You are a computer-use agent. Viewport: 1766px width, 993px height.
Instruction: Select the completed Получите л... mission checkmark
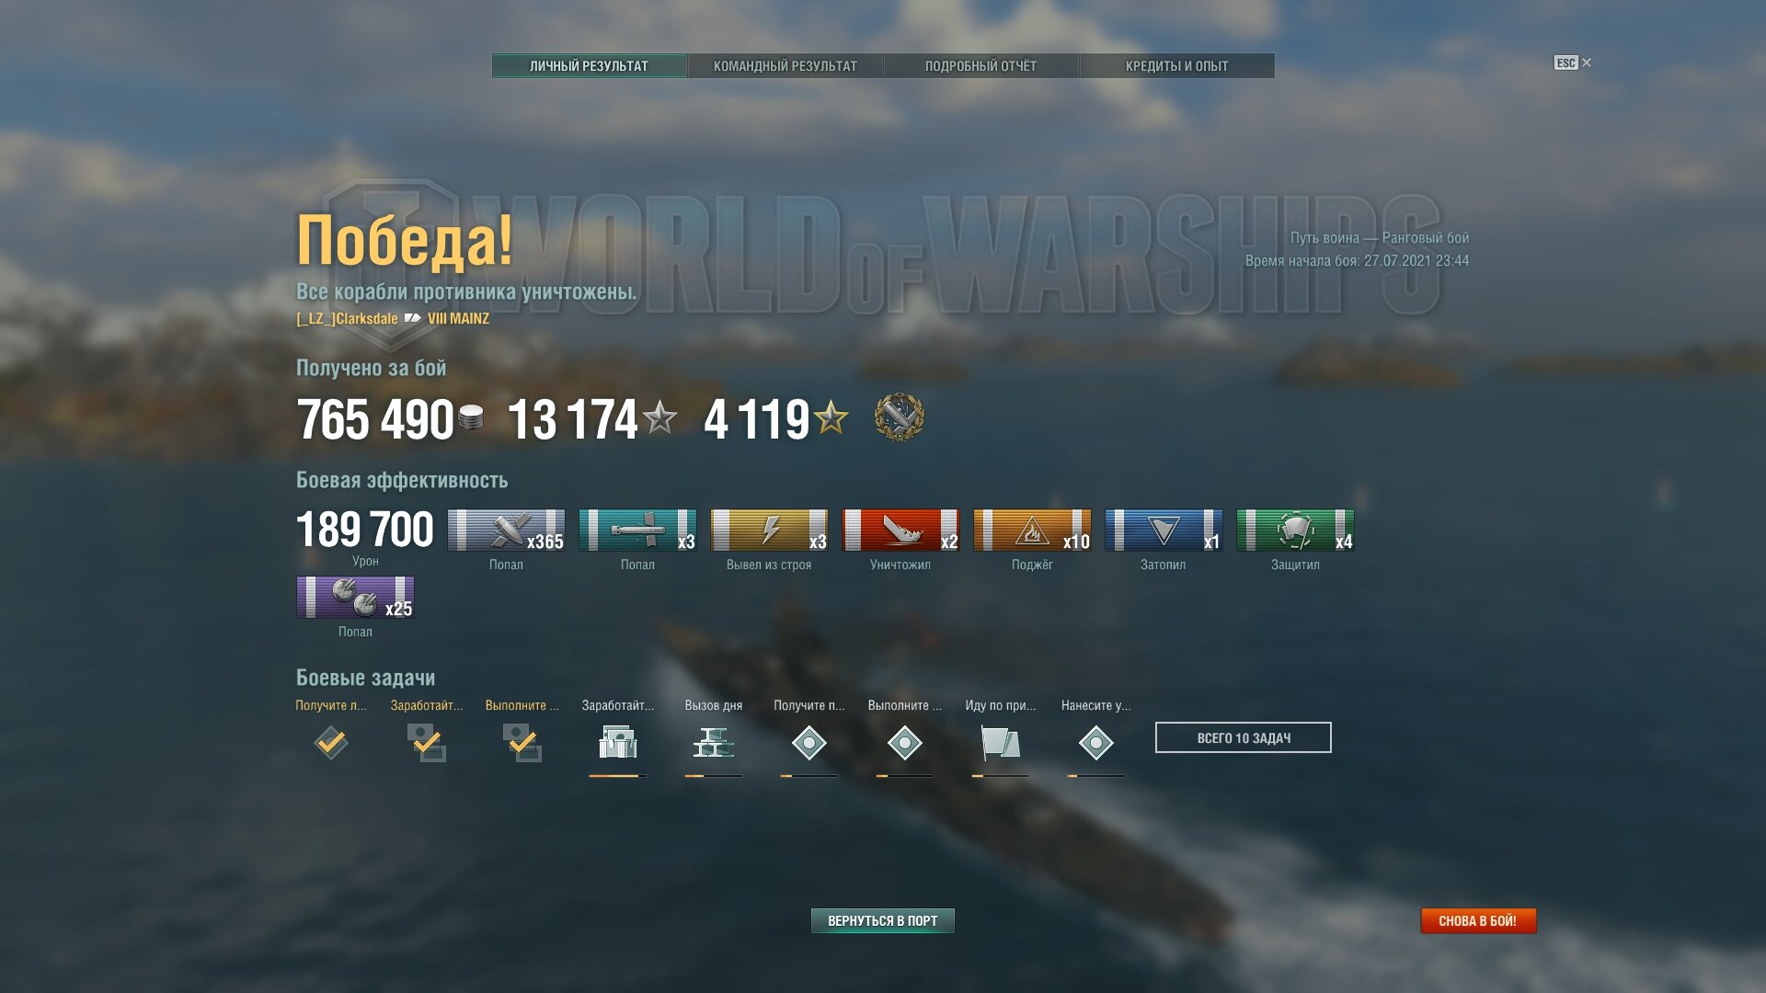tap(331, 743)
